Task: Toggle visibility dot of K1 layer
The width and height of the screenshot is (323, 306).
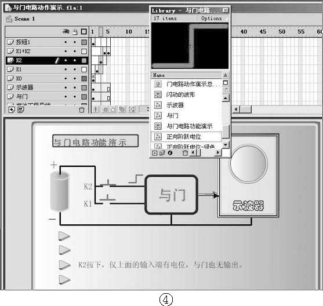Action: click(66, 70)
